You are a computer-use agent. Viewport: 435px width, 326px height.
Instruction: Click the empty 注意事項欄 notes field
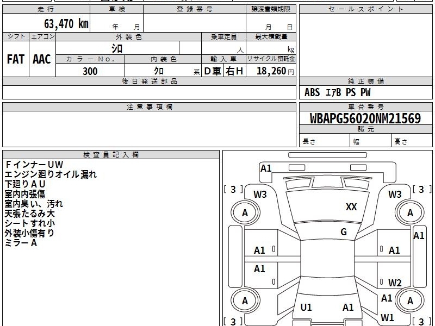click(149, 129)
